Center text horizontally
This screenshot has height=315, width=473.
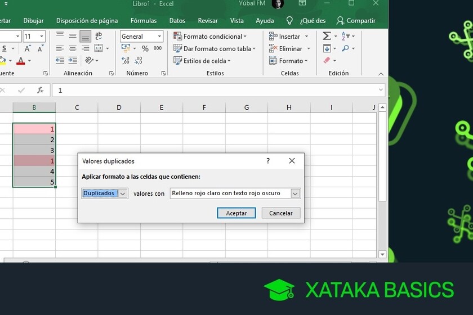[73, 48]
